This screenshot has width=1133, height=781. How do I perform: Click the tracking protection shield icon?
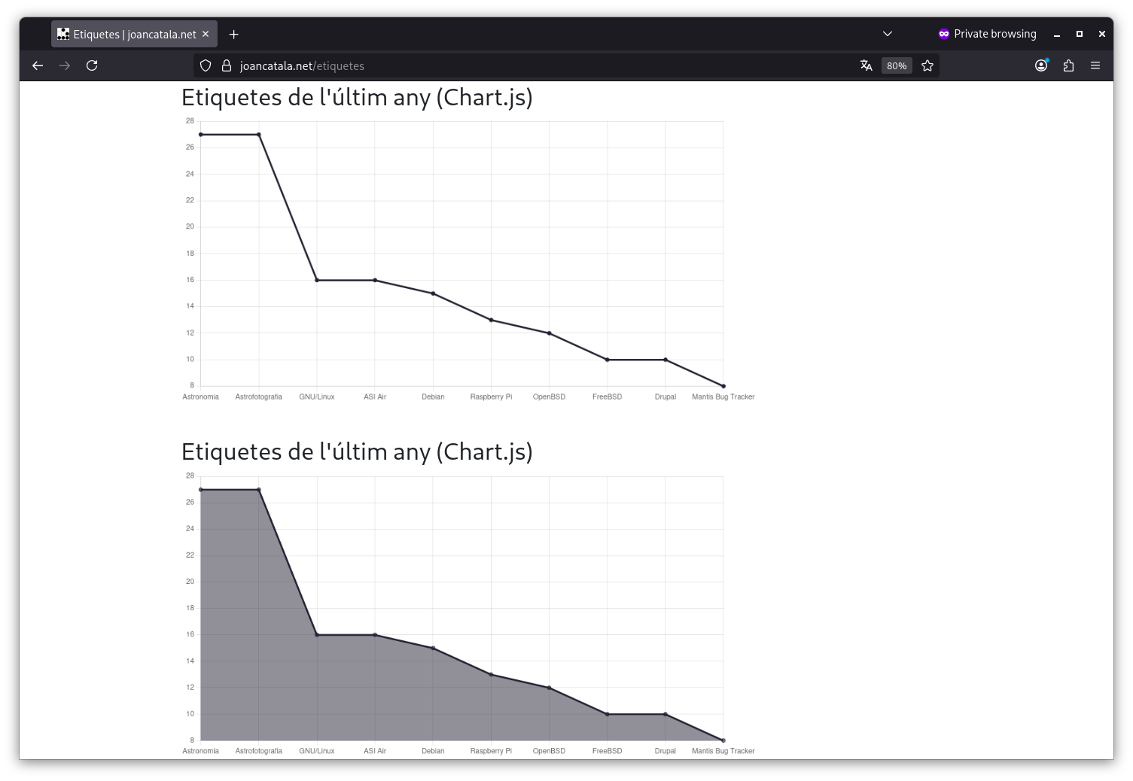tap(206, 65)
